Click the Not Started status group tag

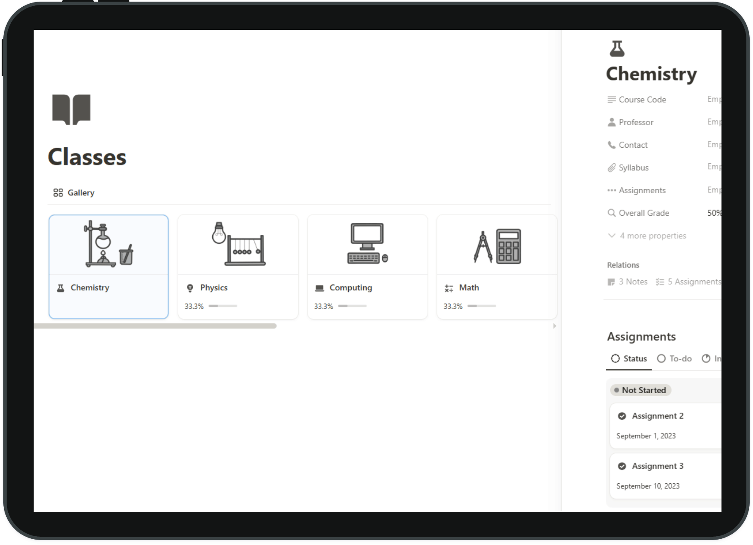tap(641, 390)
